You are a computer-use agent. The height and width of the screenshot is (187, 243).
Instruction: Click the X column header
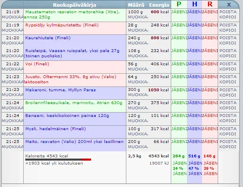pyautogui.click(x=229, y=4)
